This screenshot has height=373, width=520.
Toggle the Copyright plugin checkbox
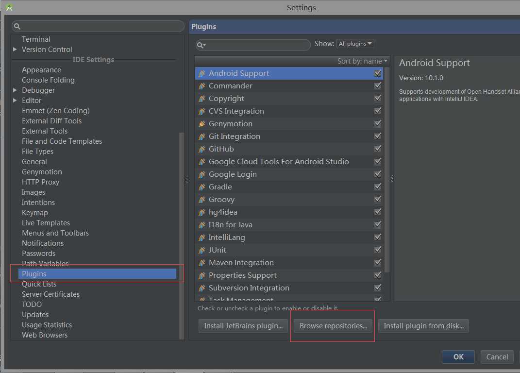(377, 98)
